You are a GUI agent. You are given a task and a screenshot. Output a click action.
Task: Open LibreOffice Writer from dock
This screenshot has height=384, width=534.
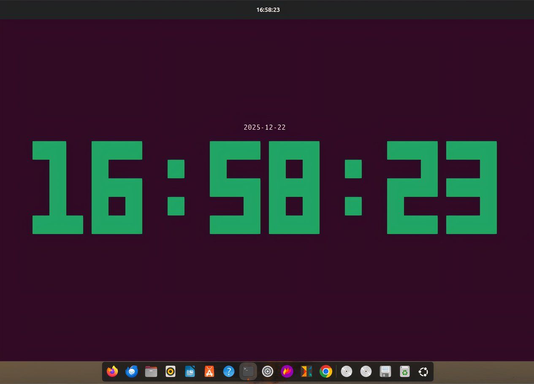(x=190, y=371)
